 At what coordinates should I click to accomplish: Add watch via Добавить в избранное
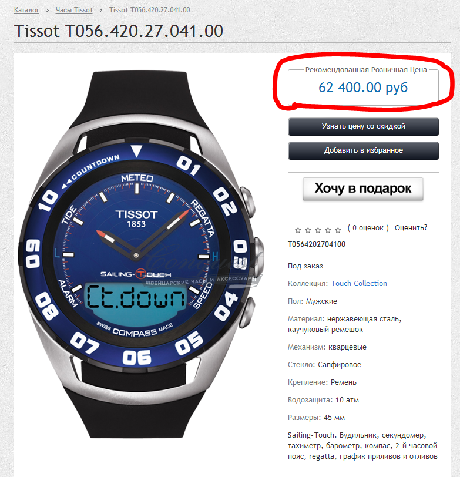tap(363, 150)
